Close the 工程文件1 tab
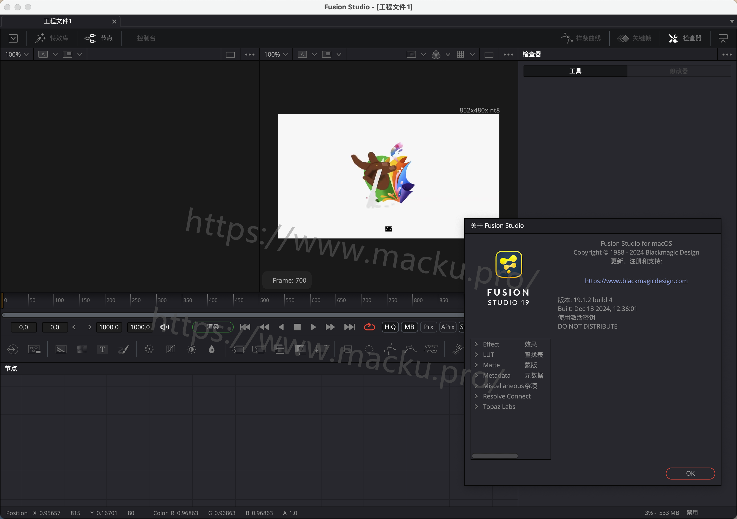 coord(114,21)
